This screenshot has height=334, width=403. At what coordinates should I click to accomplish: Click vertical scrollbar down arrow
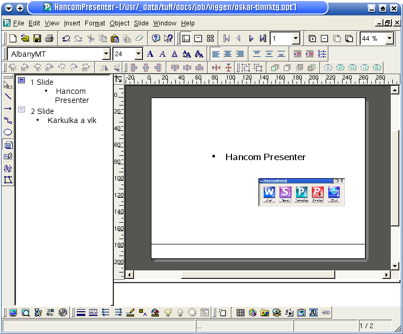(x=395, y=266)
